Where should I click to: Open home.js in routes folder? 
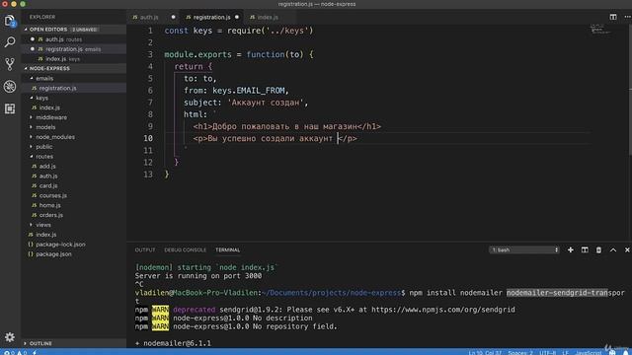tap(50, 205)
